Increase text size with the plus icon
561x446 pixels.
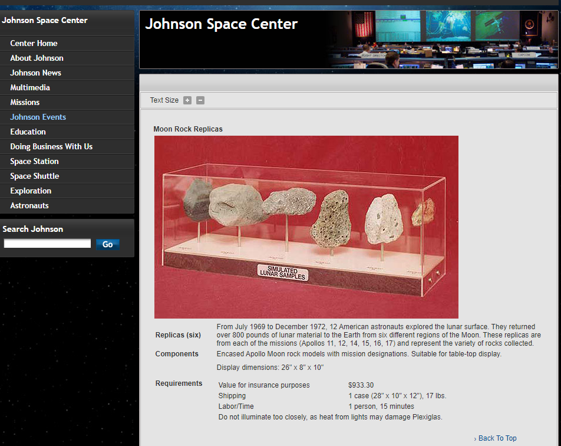187,100
